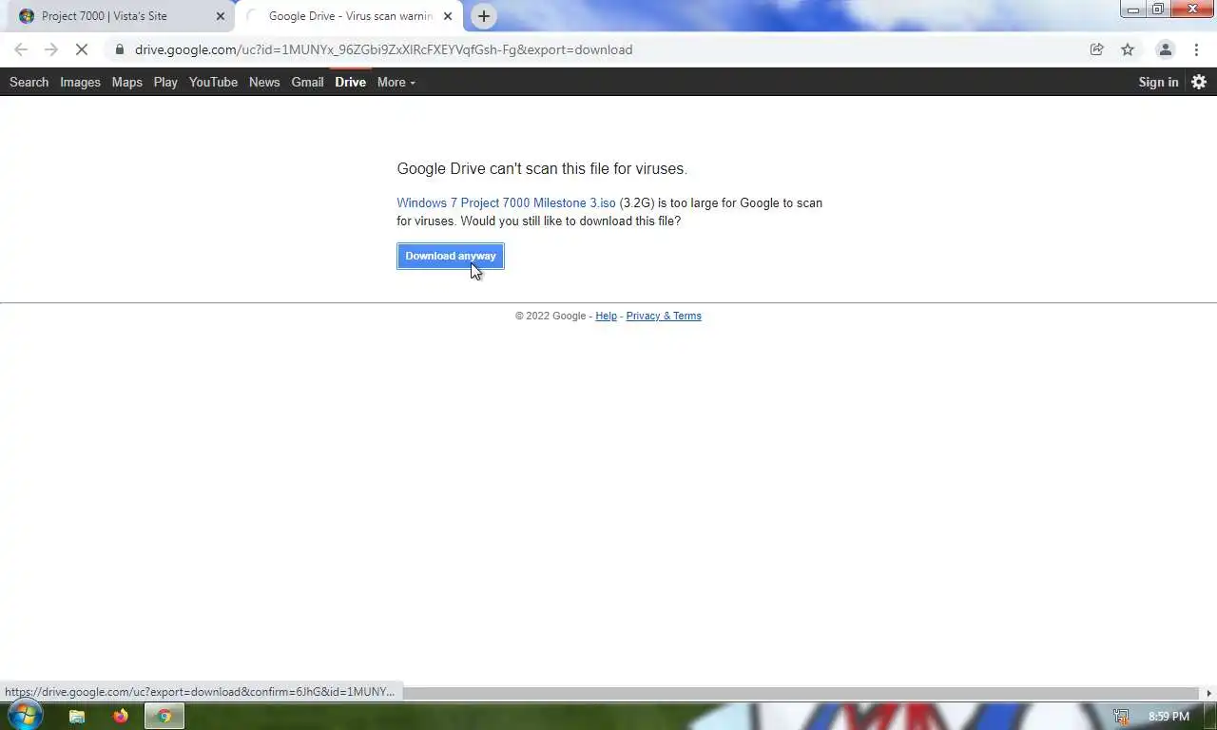Go to Play in Google bar

coord(165,82)
